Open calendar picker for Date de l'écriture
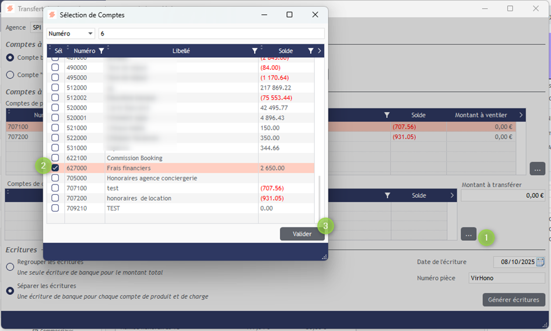 click(540, 262)
